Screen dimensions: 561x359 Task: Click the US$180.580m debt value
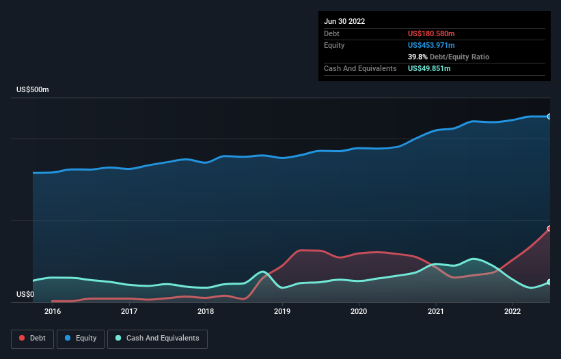point(431,33)
